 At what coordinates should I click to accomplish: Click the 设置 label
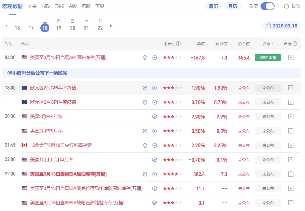[296, 6]
